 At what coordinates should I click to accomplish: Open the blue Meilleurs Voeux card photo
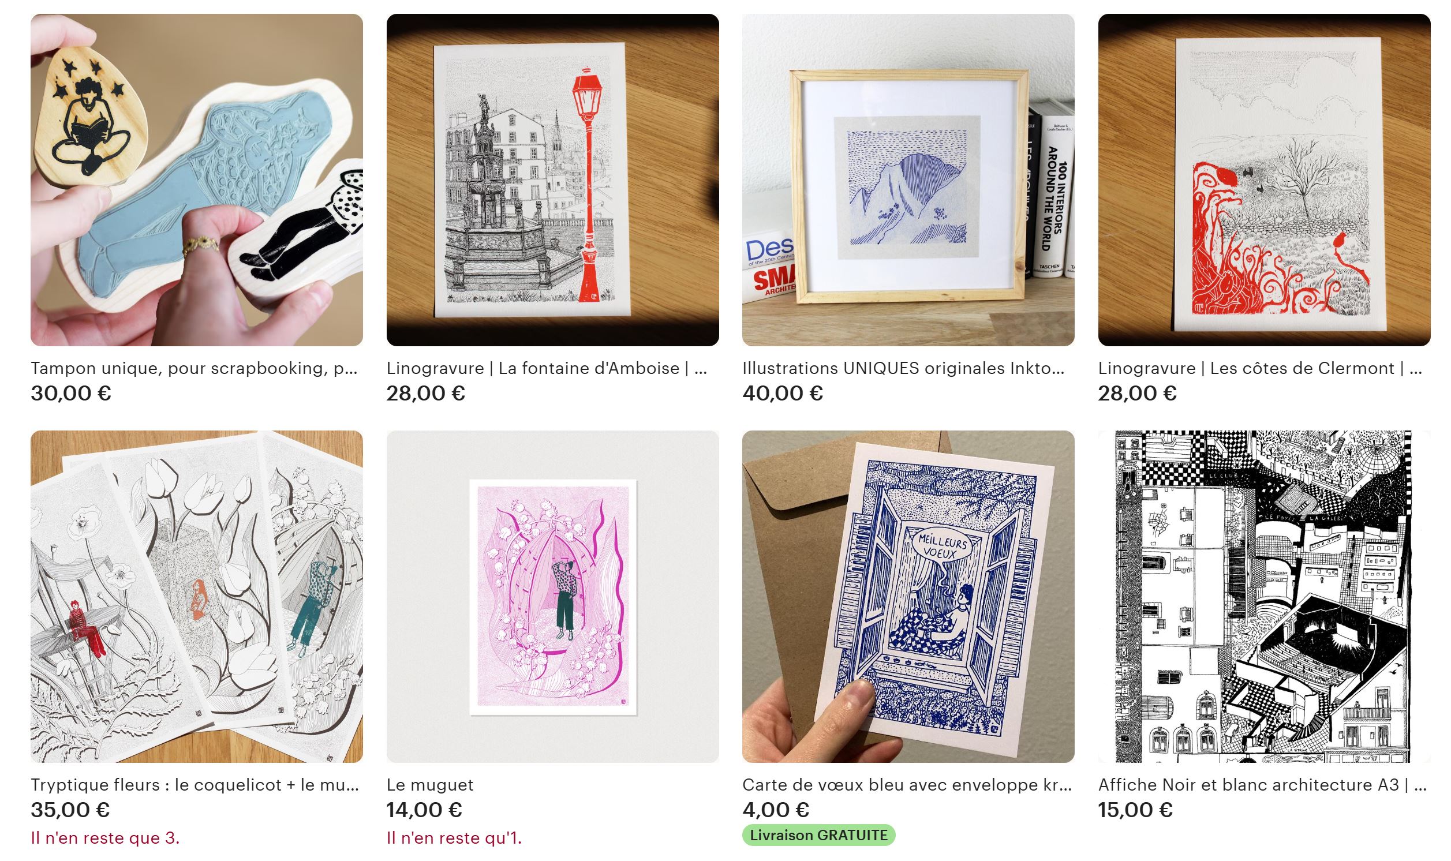(x=908, y=597)
